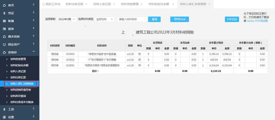Click material code 010002 cell
The width and height of the screenshot is (275, 120).
click(70, 60)
